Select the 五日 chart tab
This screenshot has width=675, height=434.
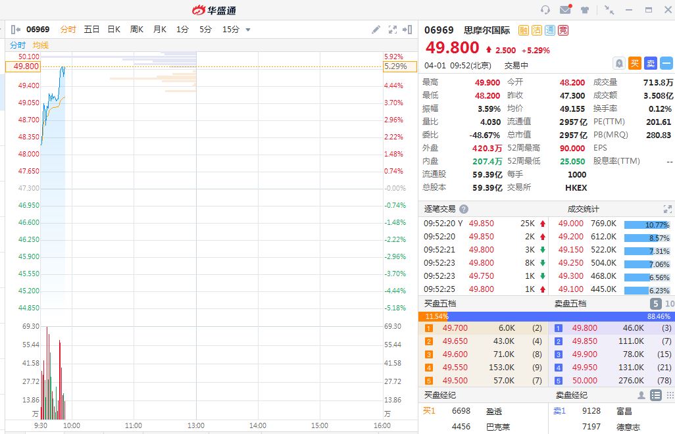click(x=91, y=30)
